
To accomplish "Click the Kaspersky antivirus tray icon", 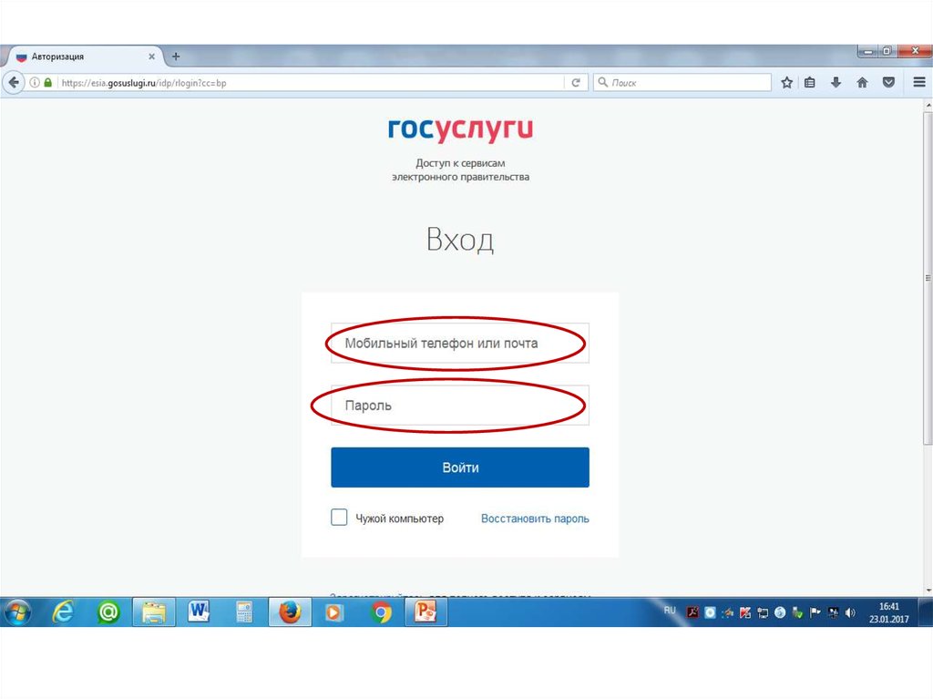I will point(745,612).
